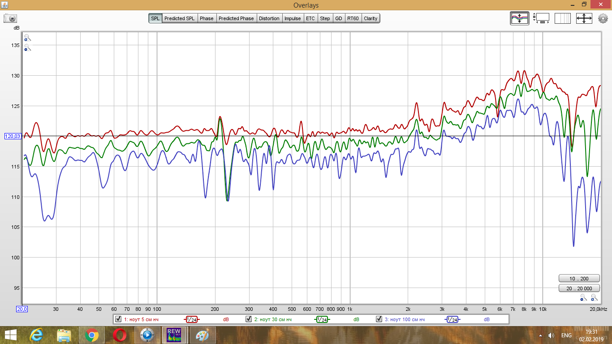Capture graph image with the camera icon

point(10,18)
